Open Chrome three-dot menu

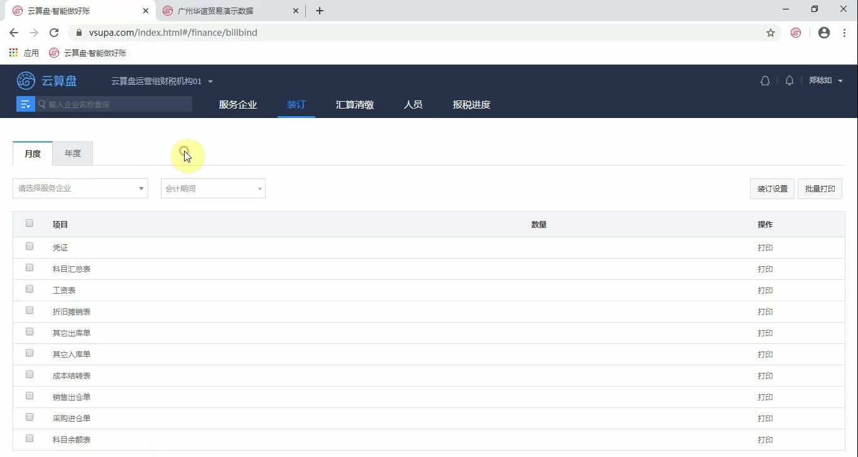coord(844,33)
